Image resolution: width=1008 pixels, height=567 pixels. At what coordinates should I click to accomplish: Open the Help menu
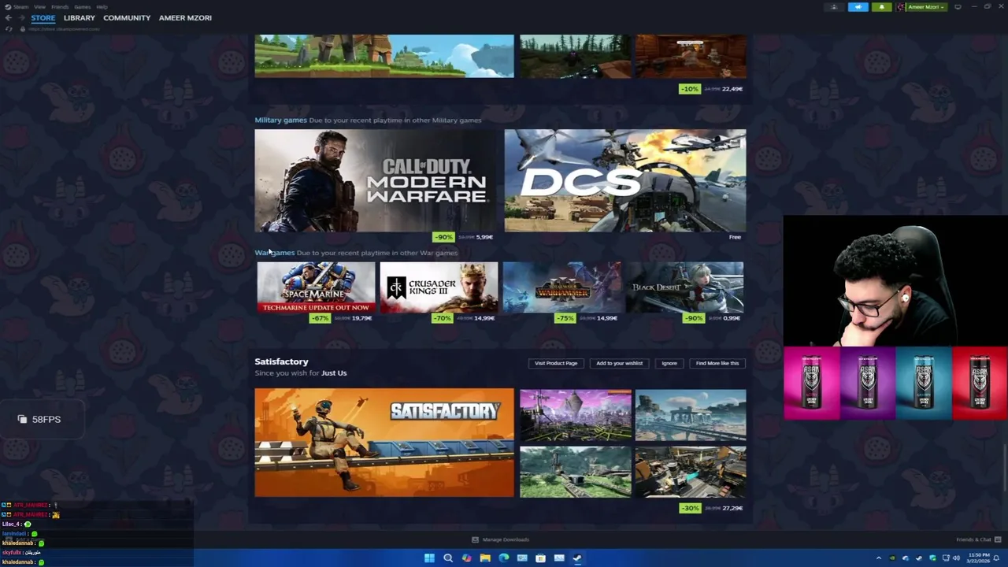(x=102, y=7)
